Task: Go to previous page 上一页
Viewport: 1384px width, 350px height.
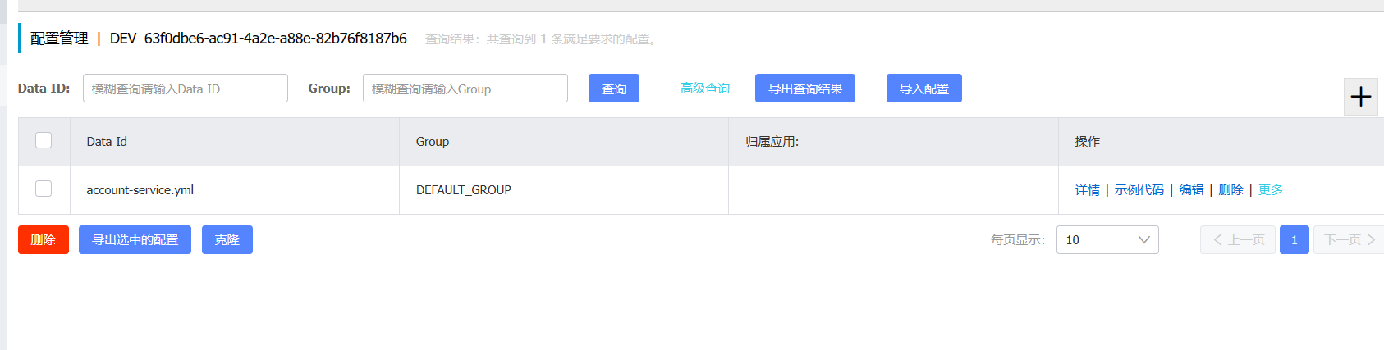Action: (x=1238, y=239)
